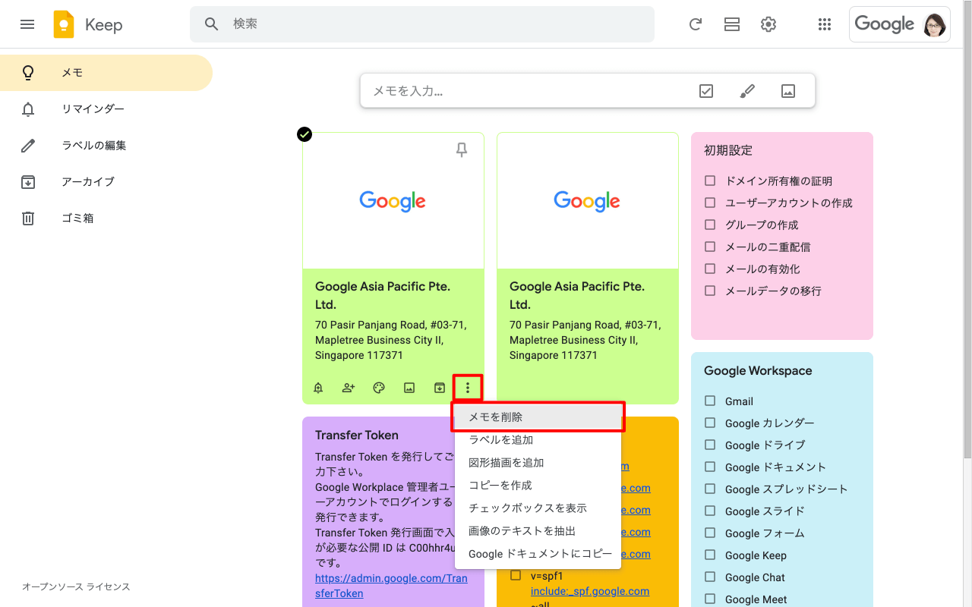Add a collaborator to the first note

pyautogui.click(x=349, y=388)
